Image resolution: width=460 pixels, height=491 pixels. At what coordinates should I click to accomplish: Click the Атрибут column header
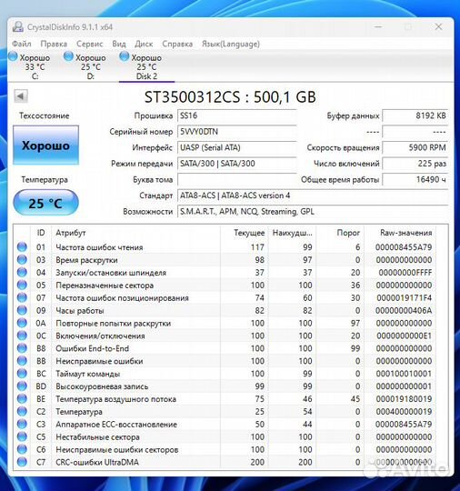pyautogui.click(x=136, y=233)
